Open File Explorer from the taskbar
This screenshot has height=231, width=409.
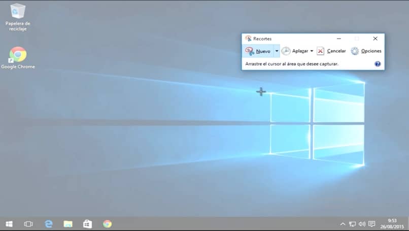coord(68,224)
